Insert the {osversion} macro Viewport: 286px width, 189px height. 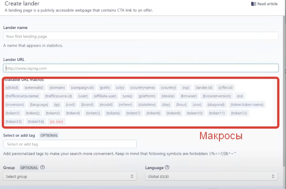point(15,104)
